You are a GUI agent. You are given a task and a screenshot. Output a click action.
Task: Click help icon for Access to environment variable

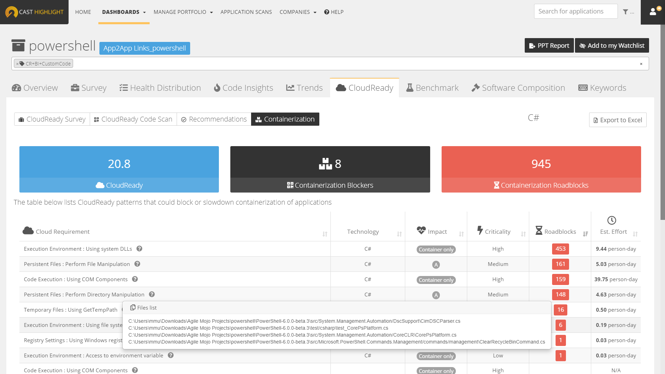click(x=170, y=355)
